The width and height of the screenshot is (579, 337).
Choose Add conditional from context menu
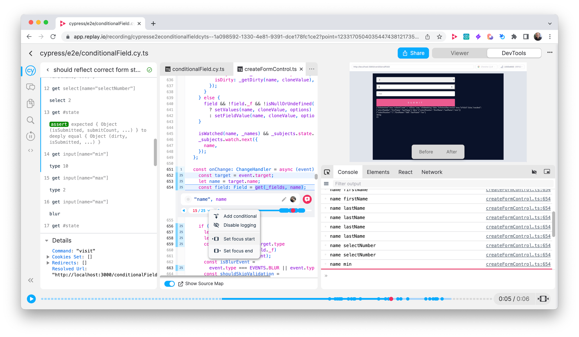click(234, 216)
